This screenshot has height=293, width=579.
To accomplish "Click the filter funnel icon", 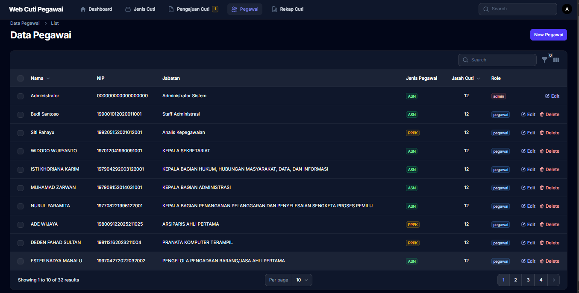I will click(544, 60).
